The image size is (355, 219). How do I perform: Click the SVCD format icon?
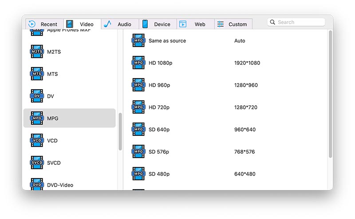tap(37, 163)
